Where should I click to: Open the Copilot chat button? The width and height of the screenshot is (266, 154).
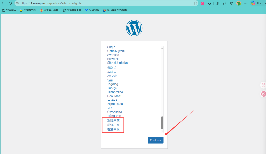[256, 3]
